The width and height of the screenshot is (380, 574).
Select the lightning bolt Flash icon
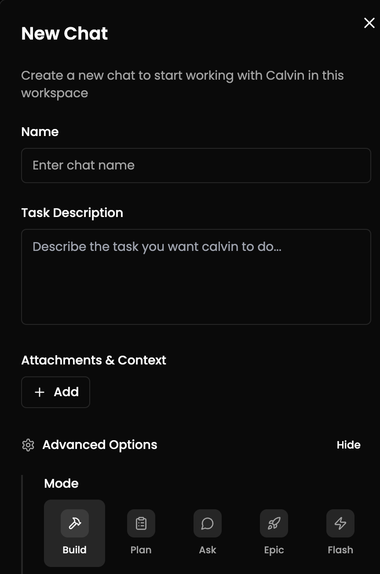(x=340, y=523)
